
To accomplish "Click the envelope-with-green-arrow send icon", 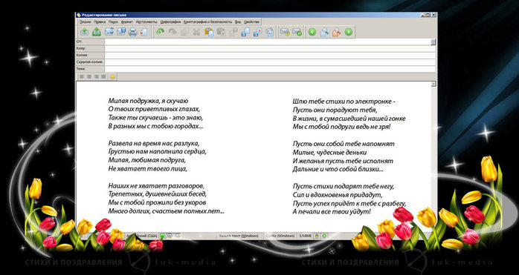I will (x=85, y=32).
